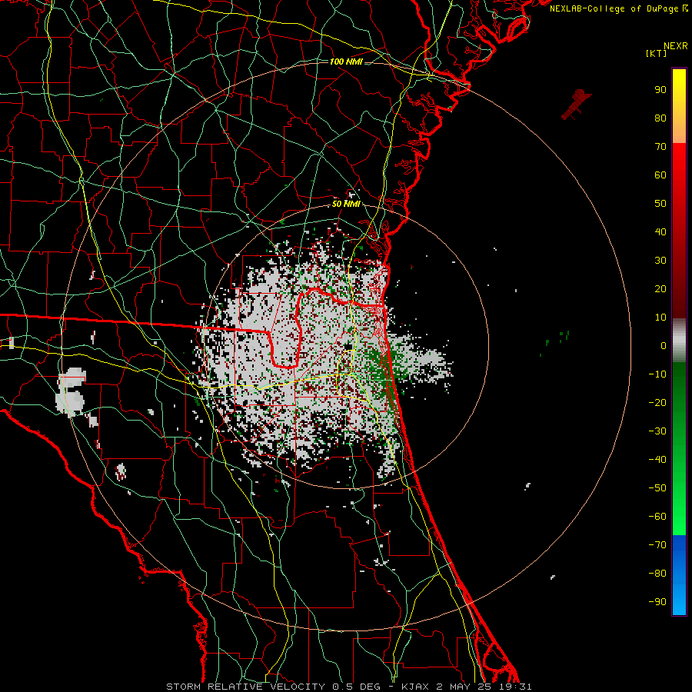Select the 50 NMI range ring label
The image size is (692, 692).
[x=346, y=204]
